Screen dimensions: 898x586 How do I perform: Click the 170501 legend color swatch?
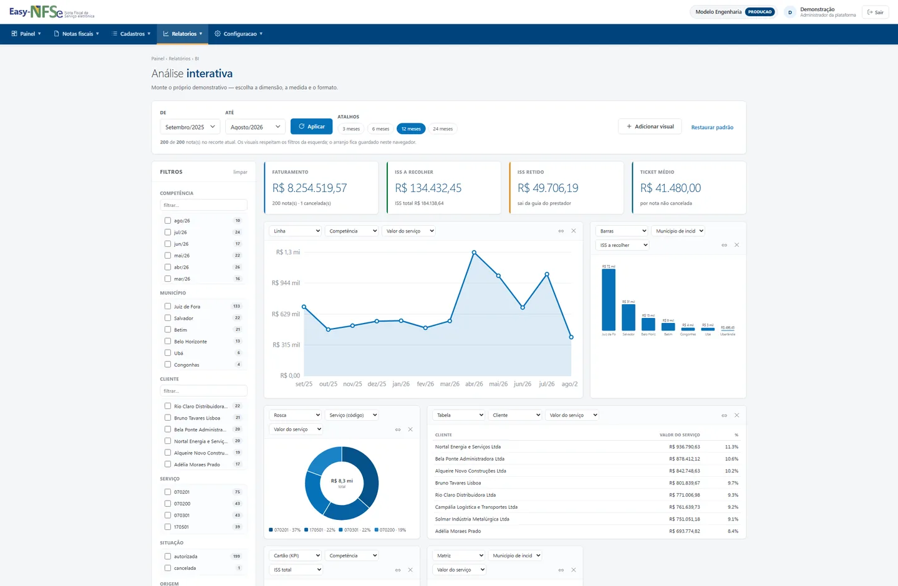[x=306, y=530]
